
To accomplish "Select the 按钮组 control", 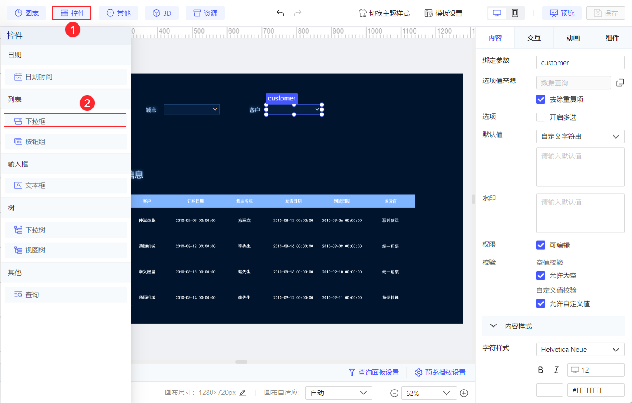I will click(x=66, y=141).
